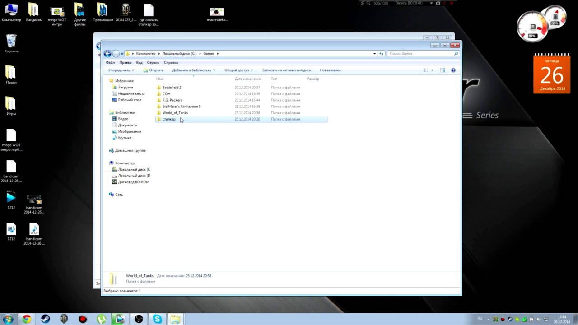
Task: Open the Правка menu
Action: point(126,63)
